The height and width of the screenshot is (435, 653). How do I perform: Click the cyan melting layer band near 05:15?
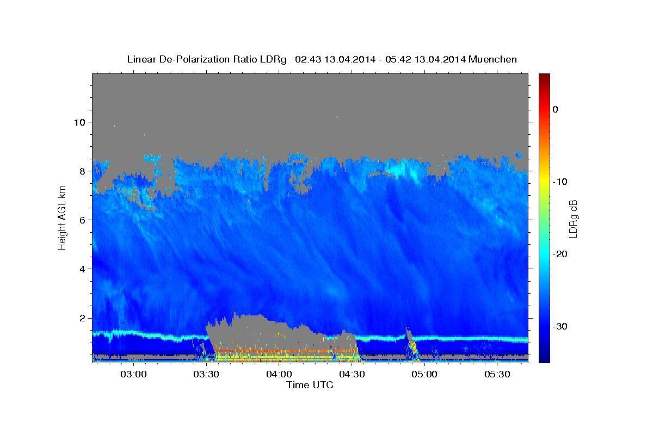(x=461, y=339)
